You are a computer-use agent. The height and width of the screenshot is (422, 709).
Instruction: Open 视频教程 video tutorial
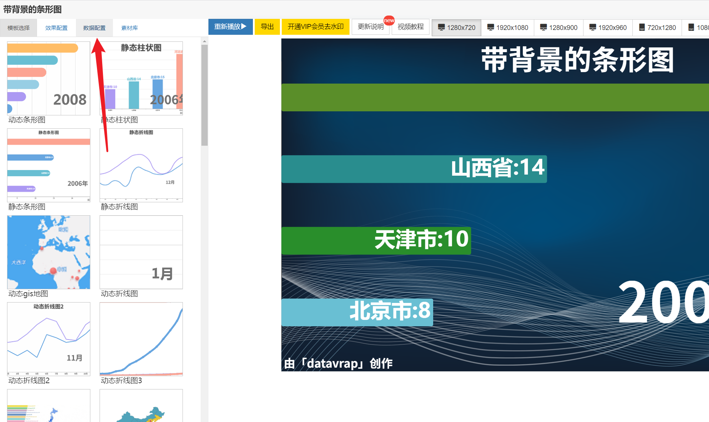click(x=410, y=27)
